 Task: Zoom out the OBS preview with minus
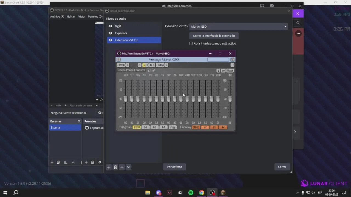click(x=51, y=105)
